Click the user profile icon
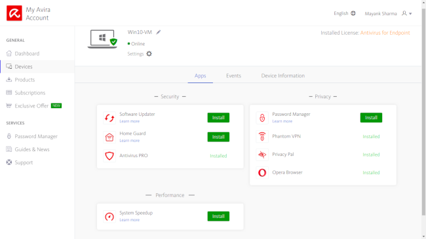The image size is (426, 239). (404, 13)
